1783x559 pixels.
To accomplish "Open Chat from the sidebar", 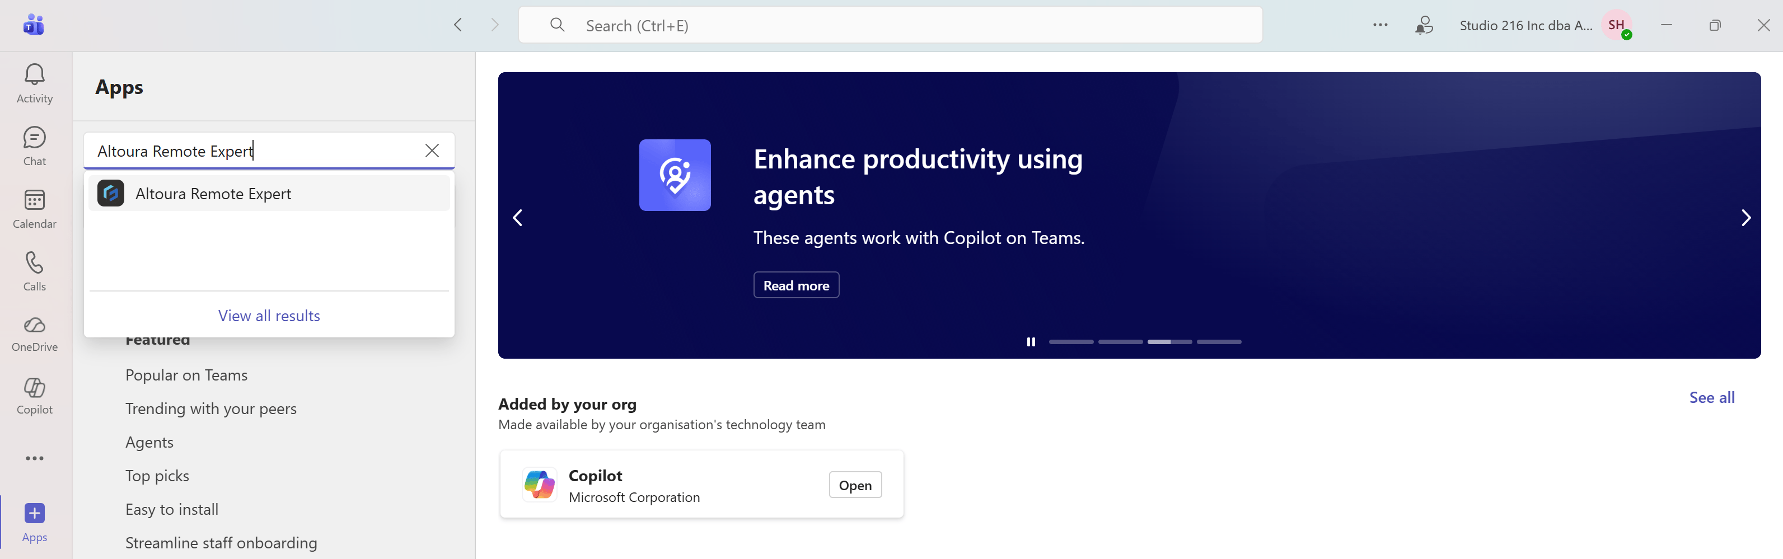I will pyautogui.click(x=35, y=146).
